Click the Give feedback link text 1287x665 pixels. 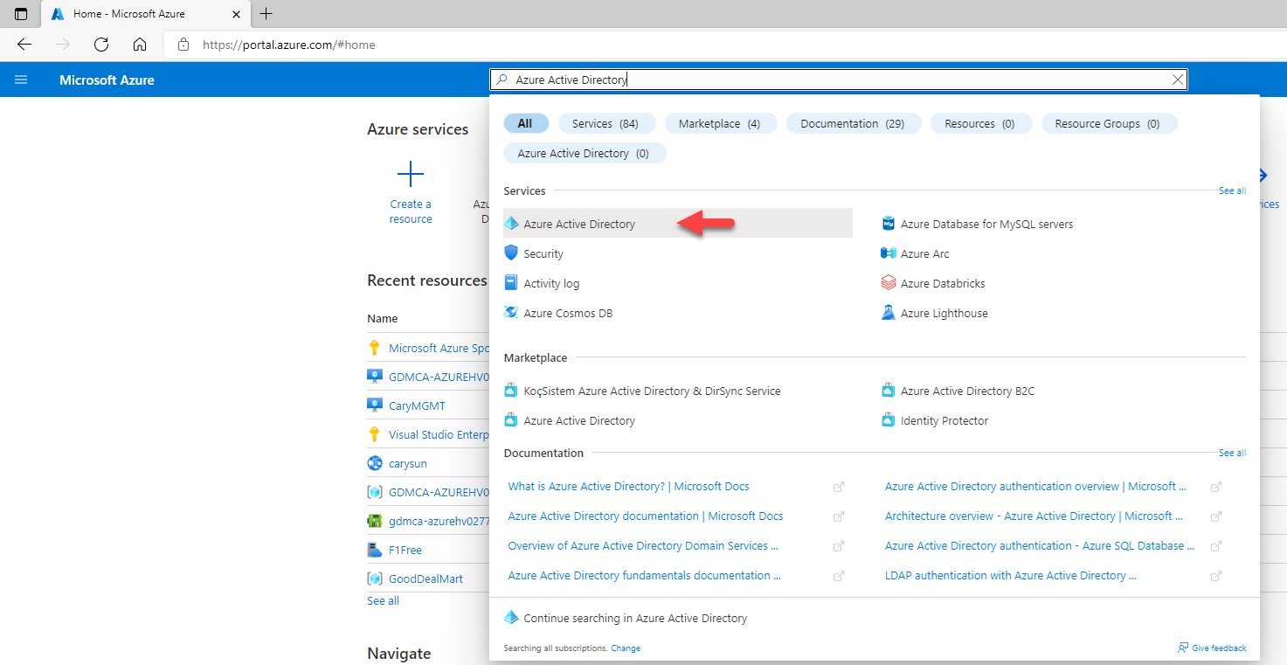coord(1219,648)
